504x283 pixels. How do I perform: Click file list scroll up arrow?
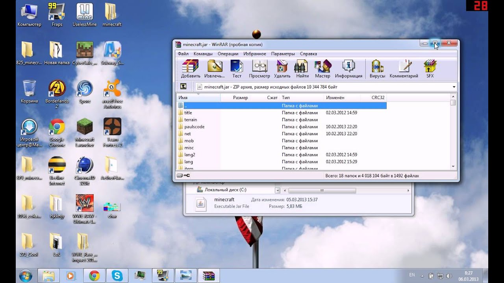tap(453, 96)
